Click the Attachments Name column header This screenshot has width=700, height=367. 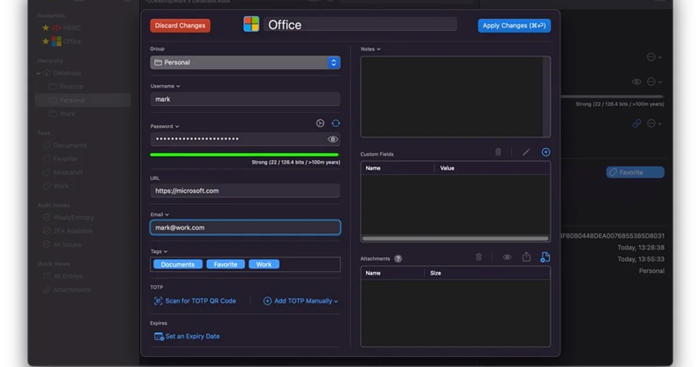[393, 273]
